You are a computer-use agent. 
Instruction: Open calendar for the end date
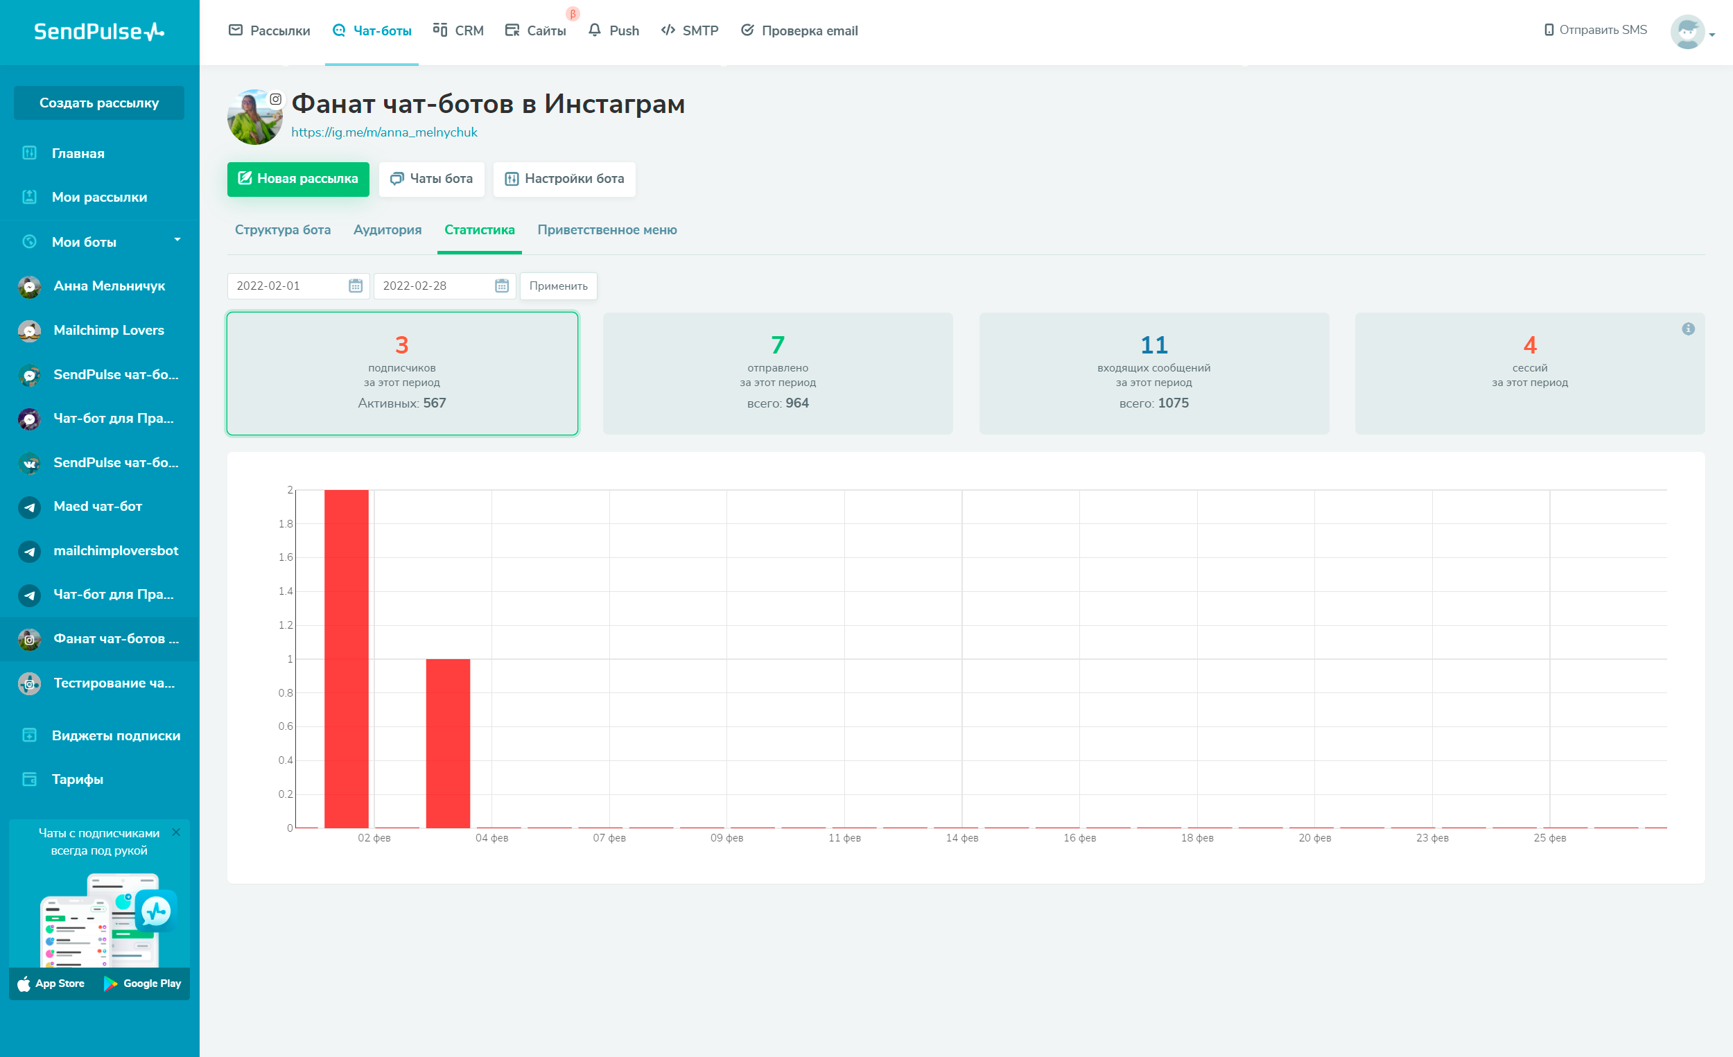click(502, 286)
